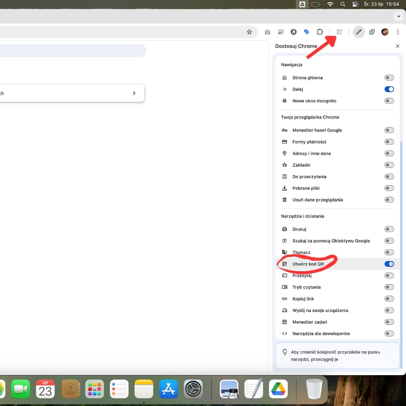406x406 pixels.
Task: Open the Extensions puzzle-piece icon
Action: (x=320, y=32)
